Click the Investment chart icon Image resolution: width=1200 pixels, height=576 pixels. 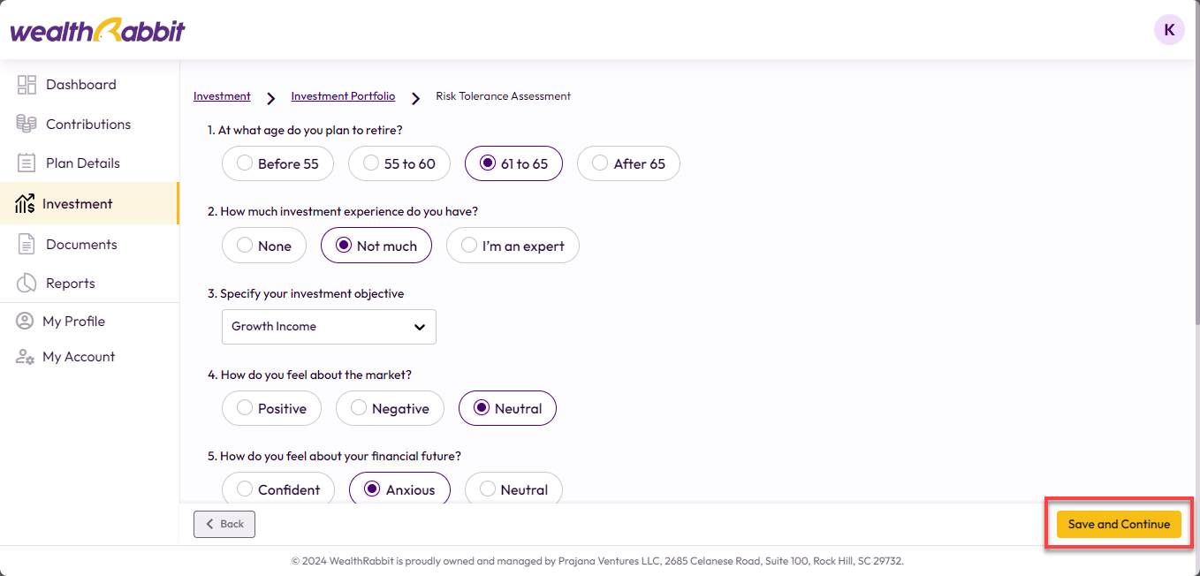point(25,204)
